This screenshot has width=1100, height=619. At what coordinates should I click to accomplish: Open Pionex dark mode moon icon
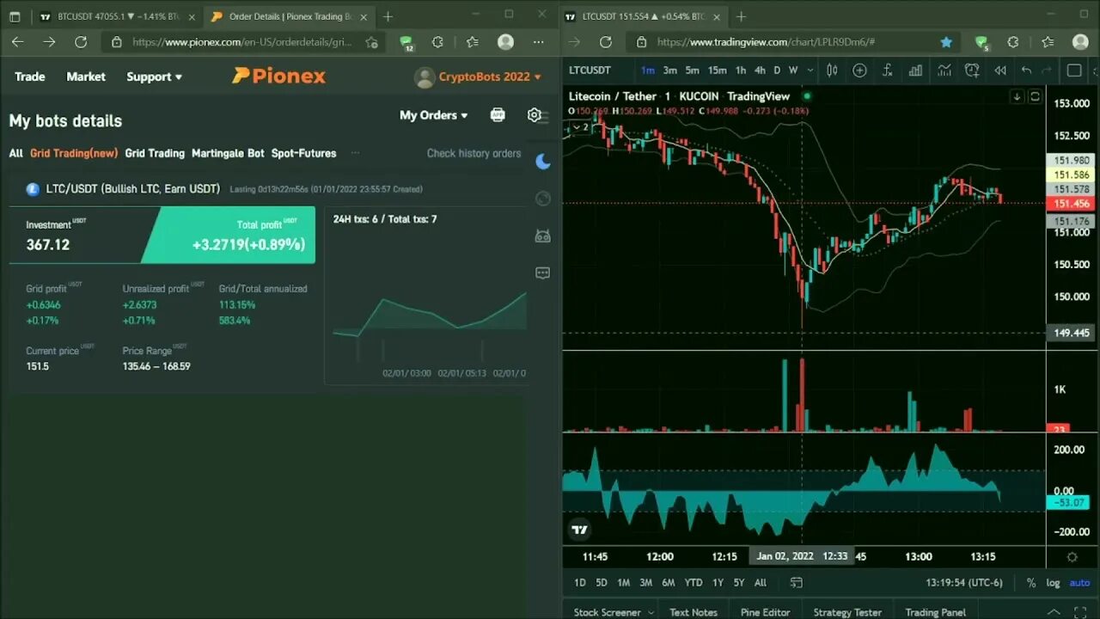click(542, 161)
